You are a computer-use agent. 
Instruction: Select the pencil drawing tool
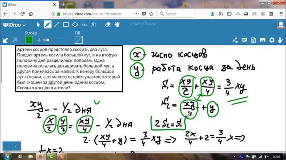(47, 25)
